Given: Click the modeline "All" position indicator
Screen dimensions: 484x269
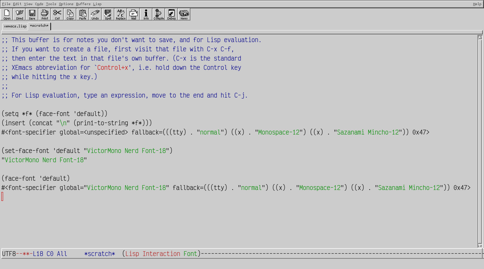Looking at the screenshot, I should tap(62, 254).
